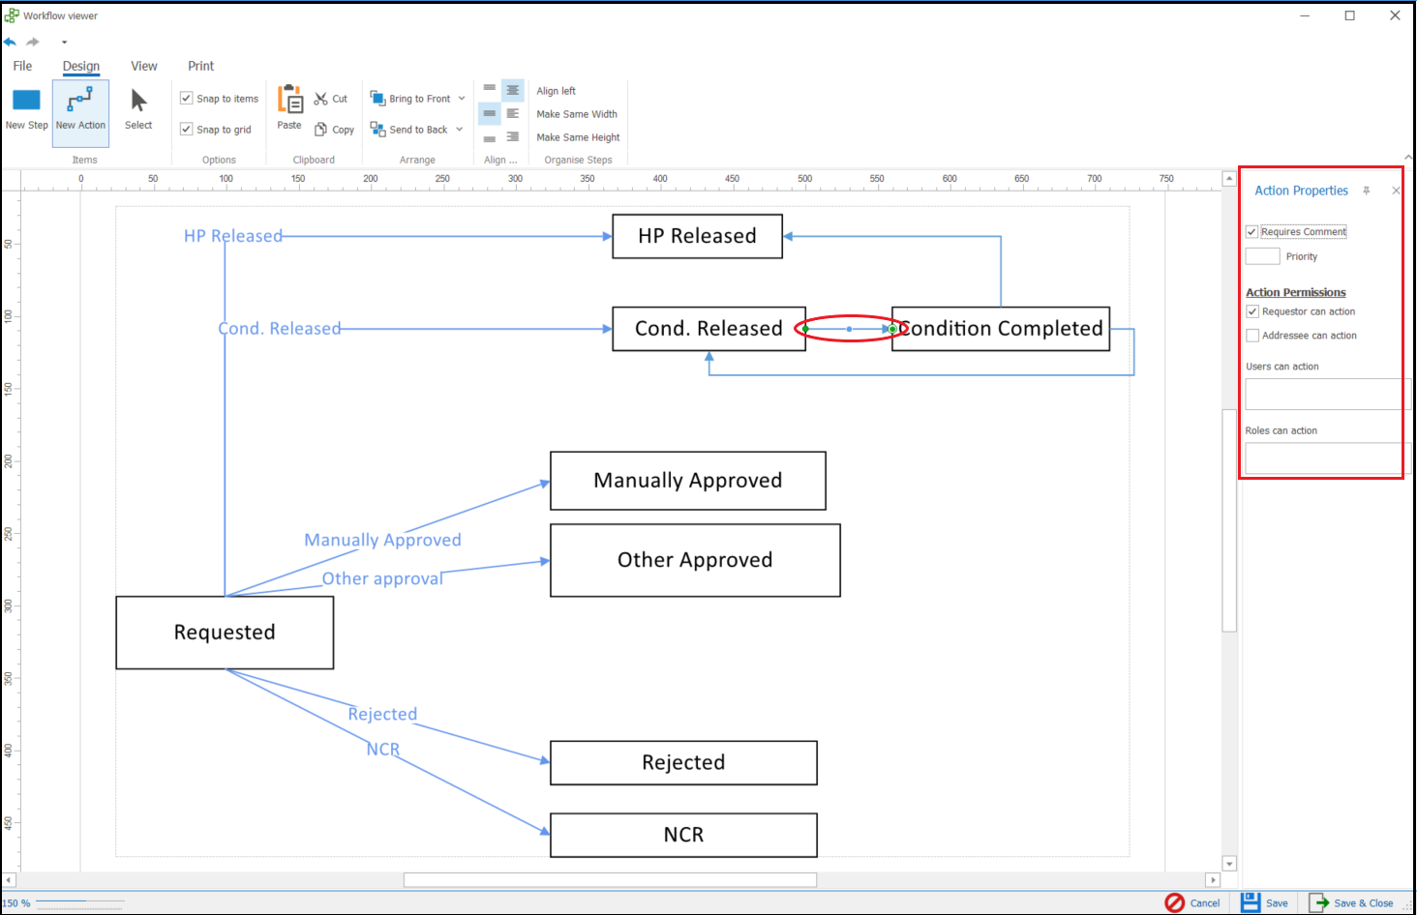1417x915 pixels.
Task: Click the horizontal scrollbar right arrow
Action: click(1212, 880)
